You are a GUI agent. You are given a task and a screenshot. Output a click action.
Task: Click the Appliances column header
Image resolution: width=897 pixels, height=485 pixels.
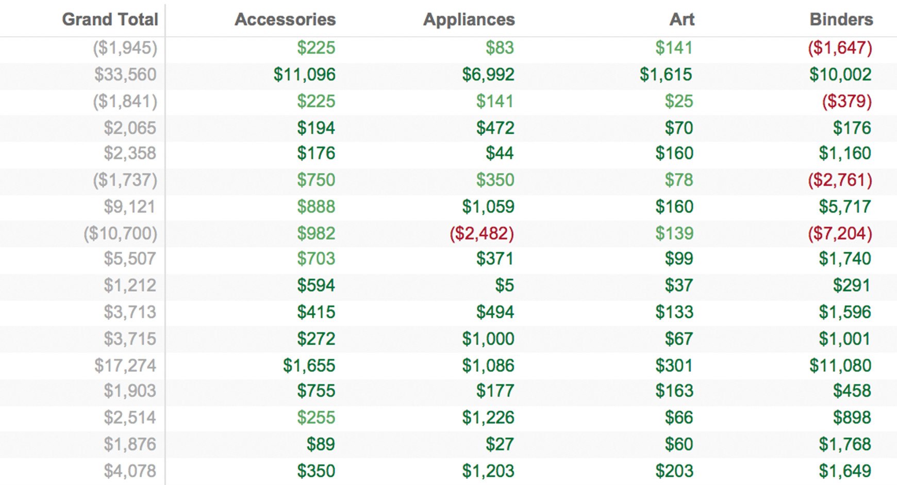469,20
